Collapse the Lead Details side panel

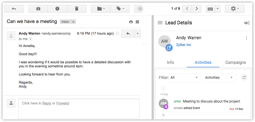point(247,23)
